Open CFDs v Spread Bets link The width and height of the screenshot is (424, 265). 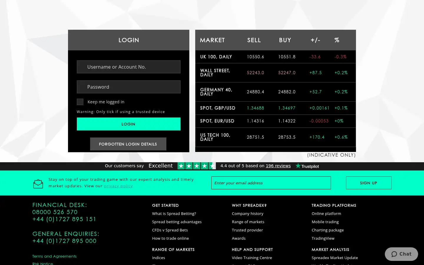tap(170, 230)
